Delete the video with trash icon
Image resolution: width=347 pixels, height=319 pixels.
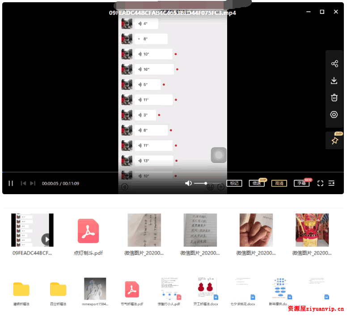334,98
